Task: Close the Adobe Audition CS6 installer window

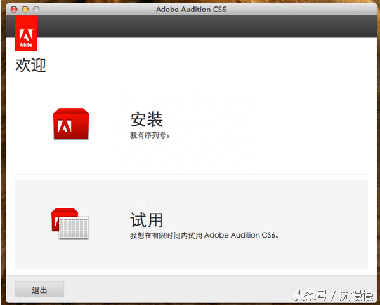Action: pyautogui.click(x=14, y=10)
